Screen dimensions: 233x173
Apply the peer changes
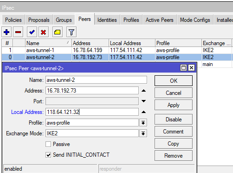pos(174,105)
